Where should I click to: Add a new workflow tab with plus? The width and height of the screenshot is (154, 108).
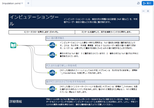click(x=28, y=3)
